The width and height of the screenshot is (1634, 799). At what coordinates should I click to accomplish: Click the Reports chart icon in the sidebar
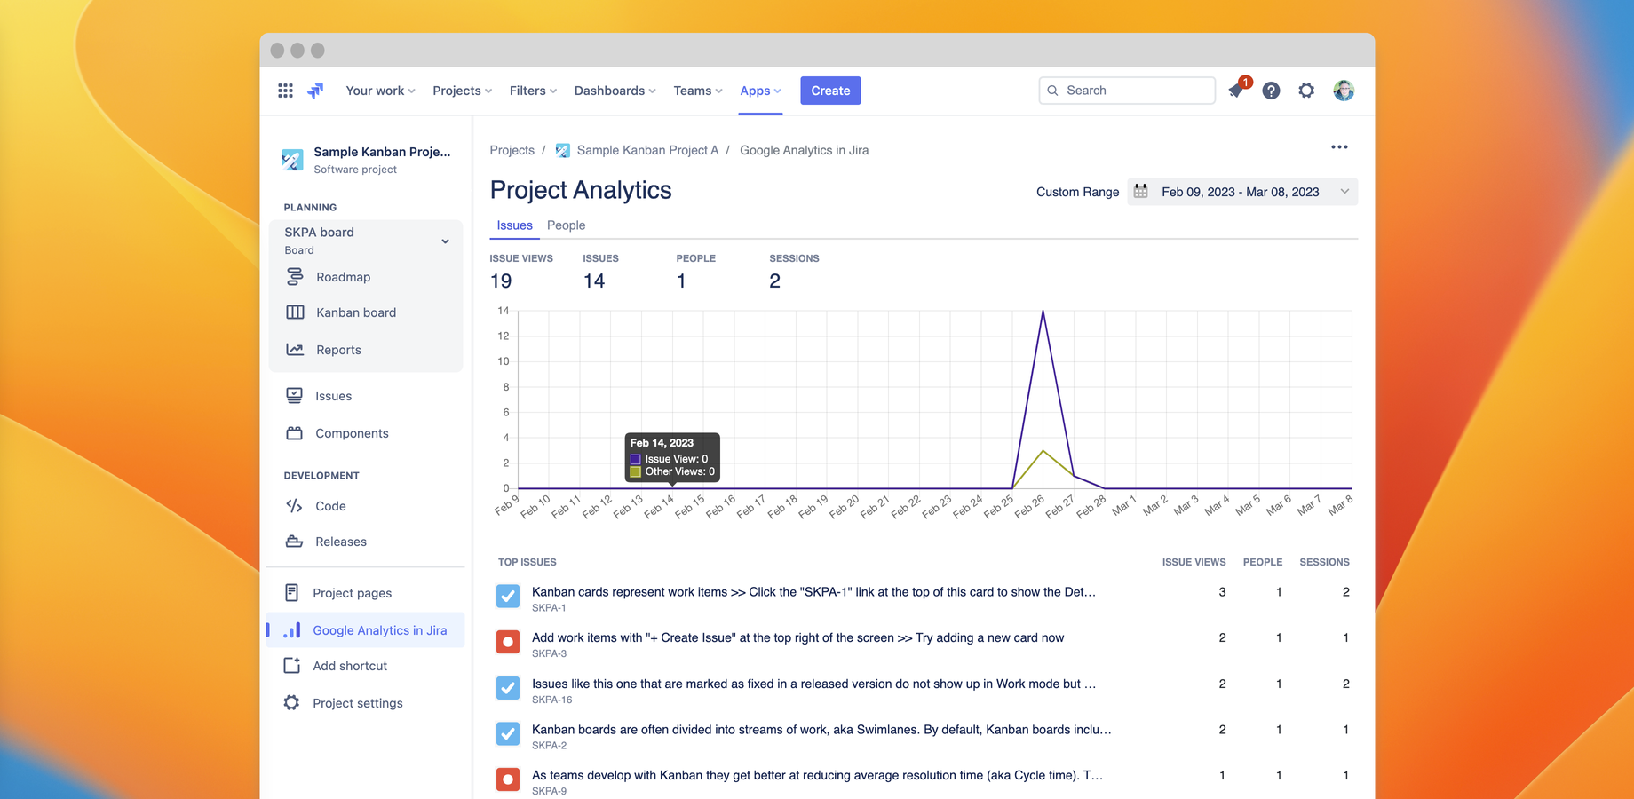[x=295, y=350]
